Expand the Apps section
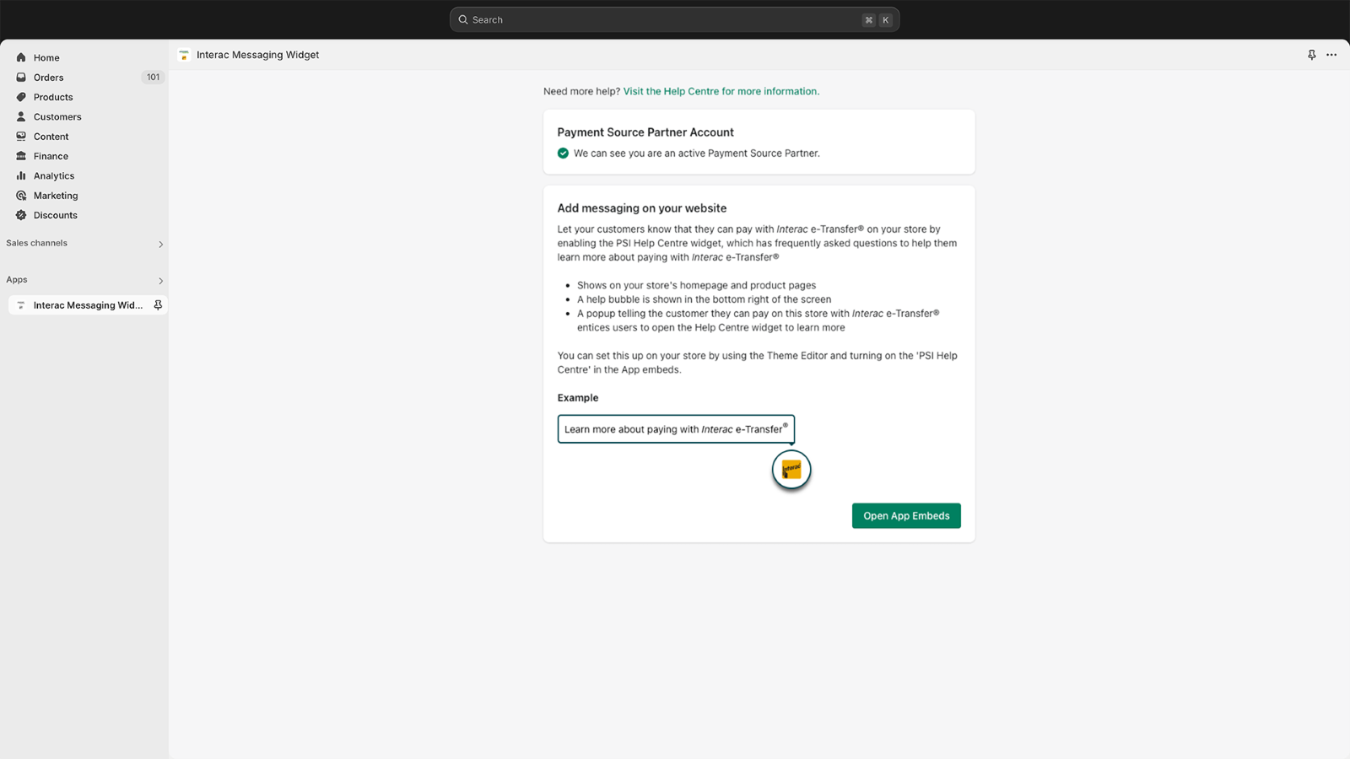The image size is (1350, 759). point(159,280)
